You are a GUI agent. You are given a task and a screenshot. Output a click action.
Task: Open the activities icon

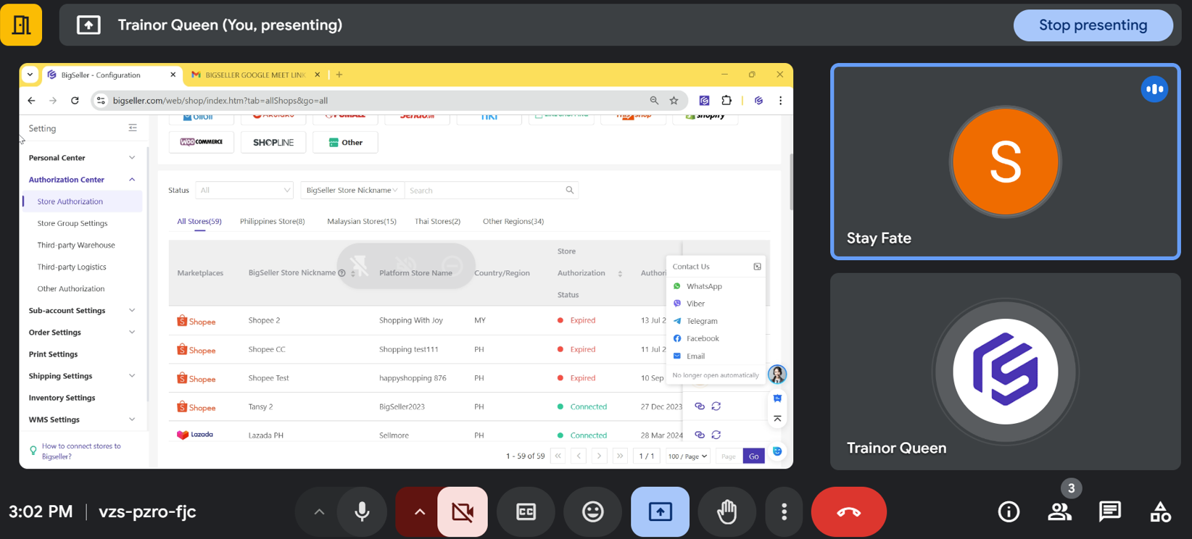[x=1160, y=511]
